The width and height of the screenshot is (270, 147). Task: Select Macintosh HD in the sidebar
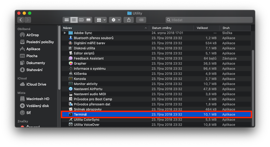[35, 99]
